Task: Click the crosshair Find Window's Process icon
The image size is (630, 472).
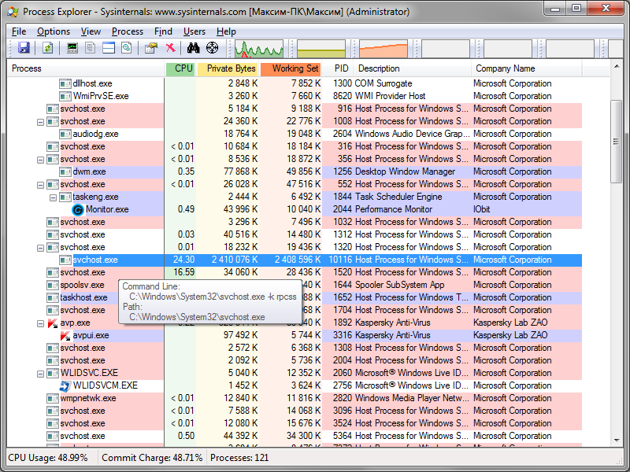Action: pyautogui.click(x=213, y=48)
